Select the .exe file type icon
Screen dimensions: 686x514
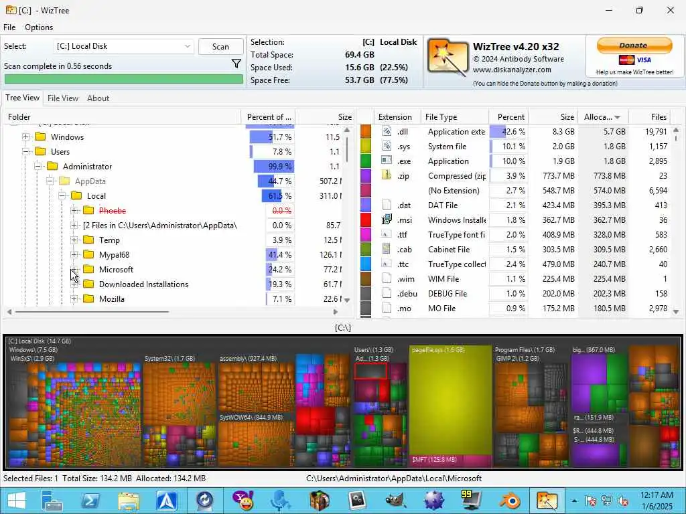click(387, 161)
